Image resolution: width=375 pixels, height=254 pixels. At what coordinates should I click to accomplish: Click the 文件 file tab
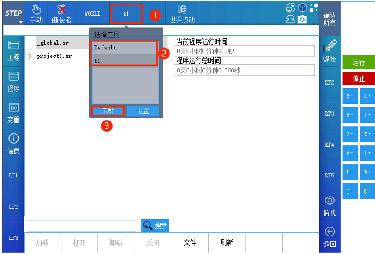[190, 243]
